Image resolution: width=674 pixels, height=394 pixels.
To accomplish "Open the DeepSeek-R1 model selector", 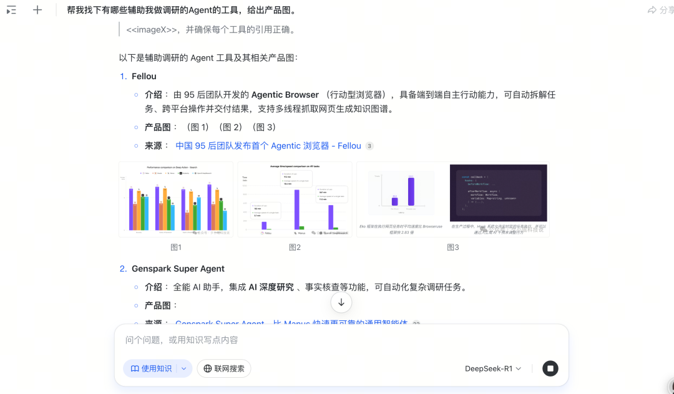I will (x=492, y=368).
